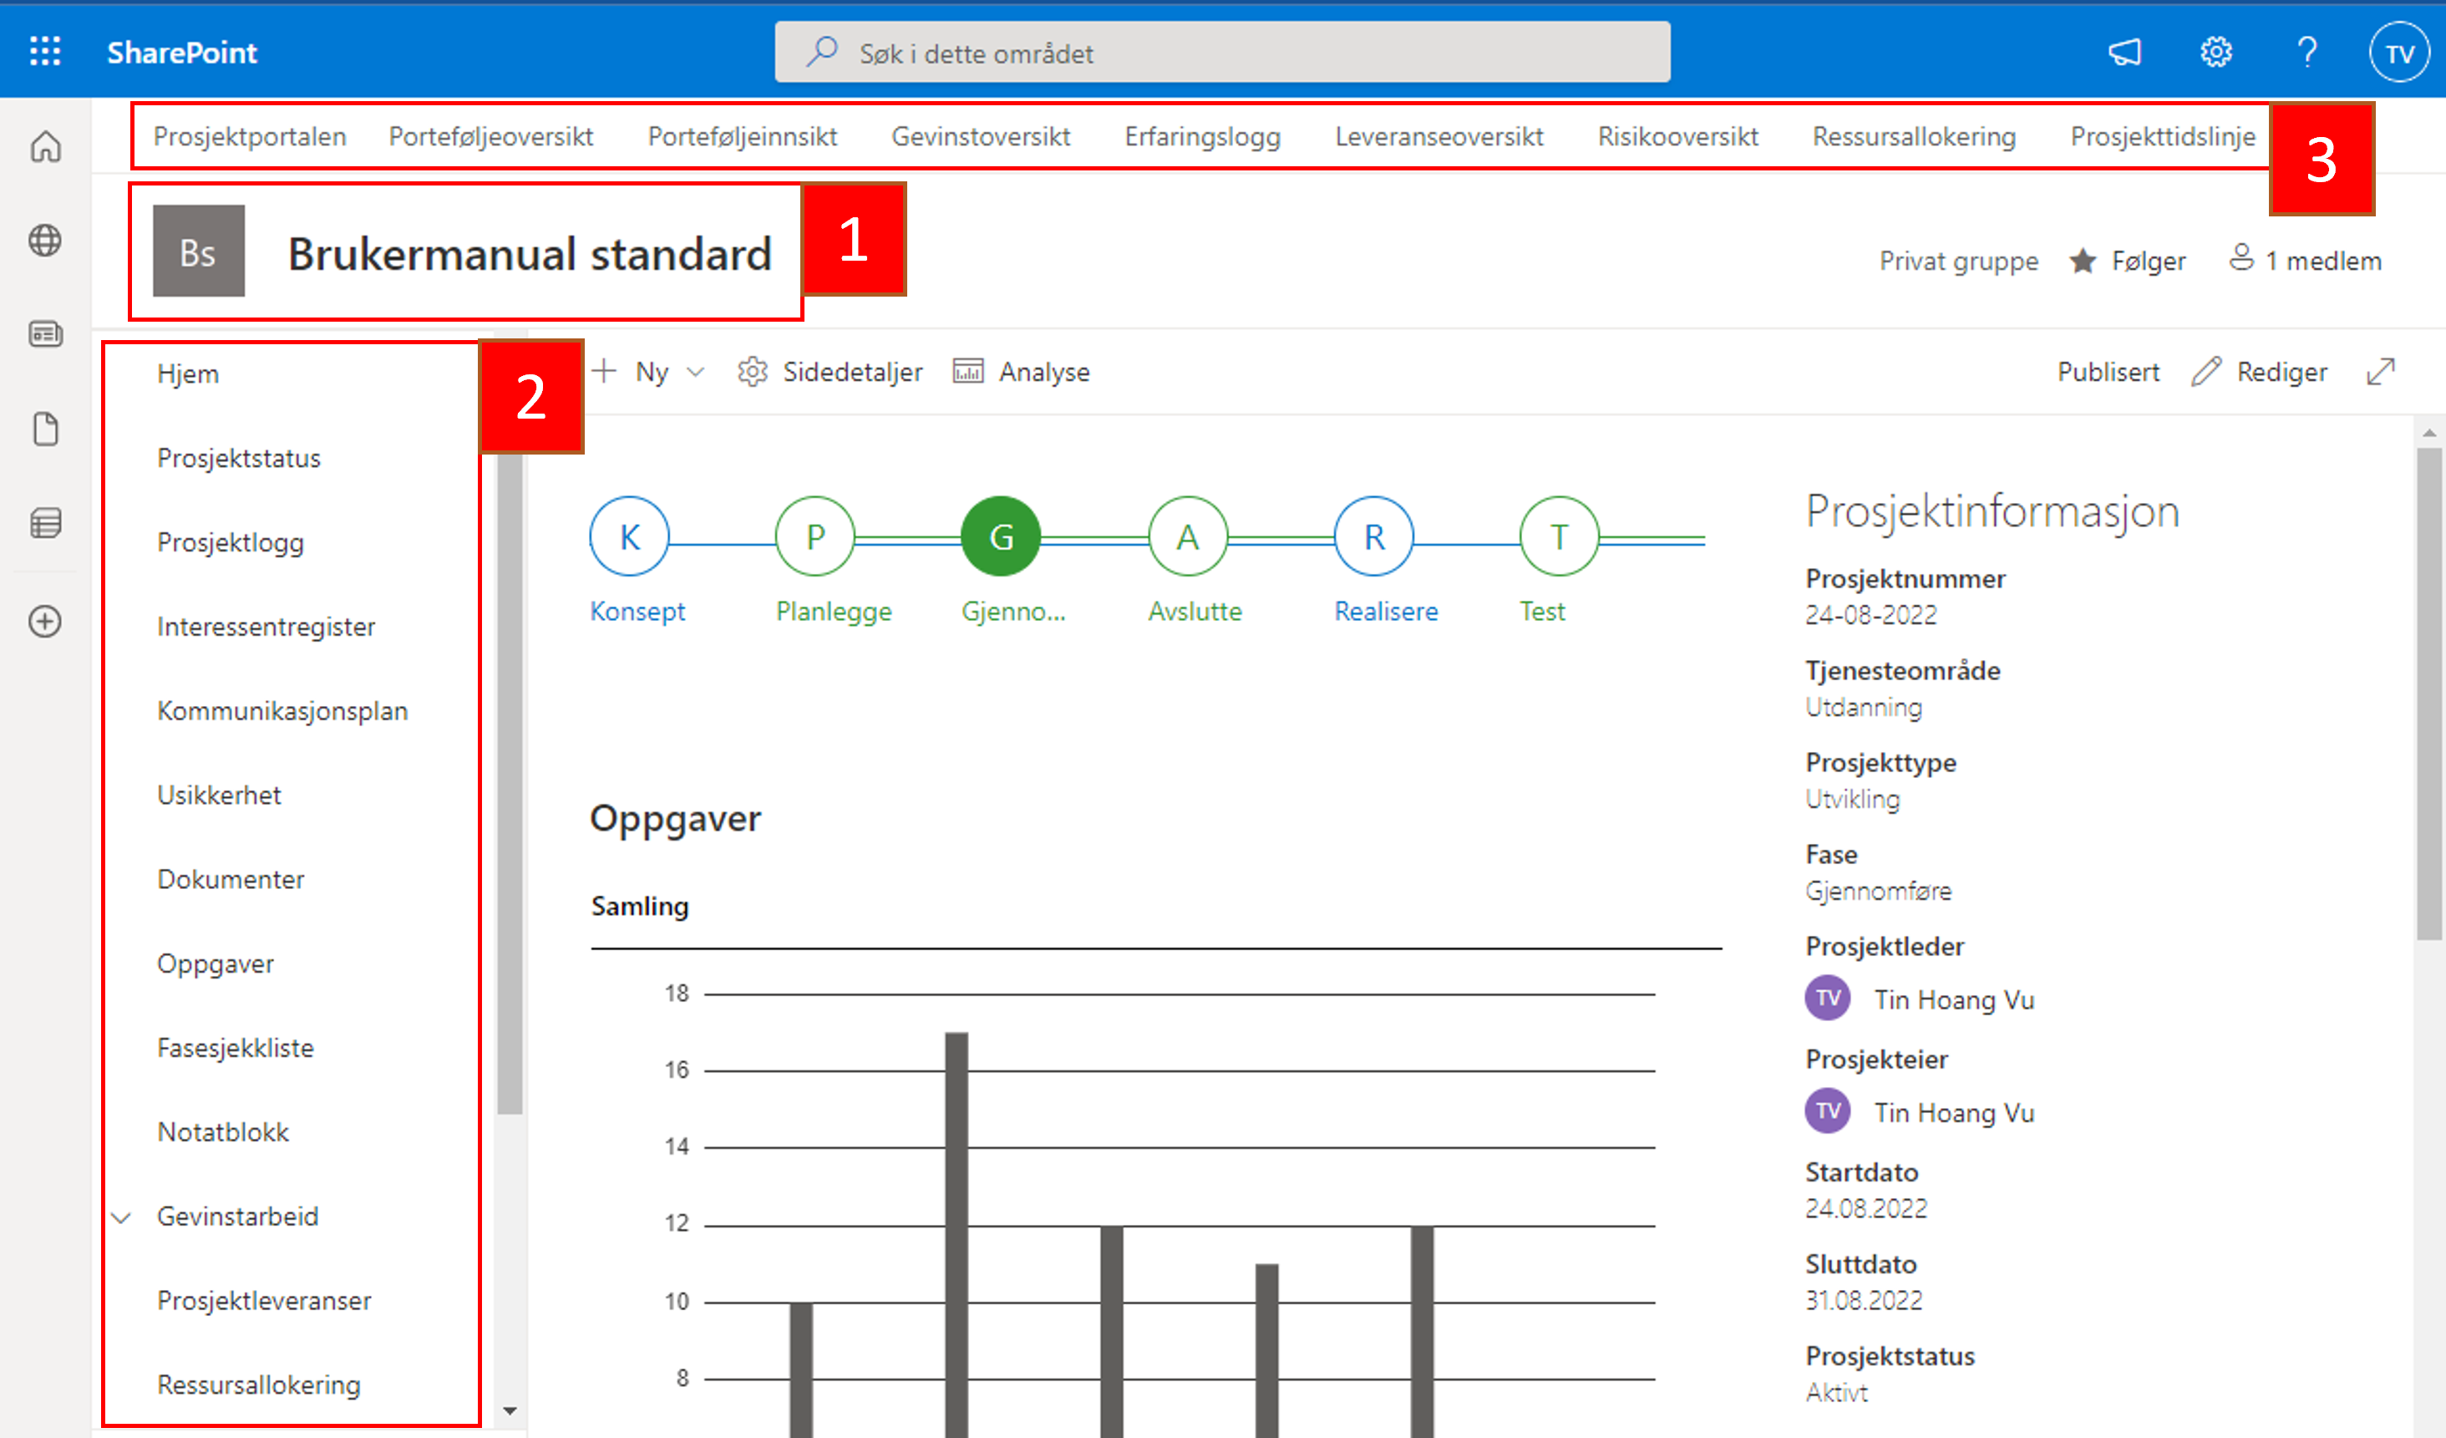Click the Tin Hoang Vu Prosjektleder name
Viewport: 2446px width, 1438px height.
pyautogui.click(x=1954, y=999)
